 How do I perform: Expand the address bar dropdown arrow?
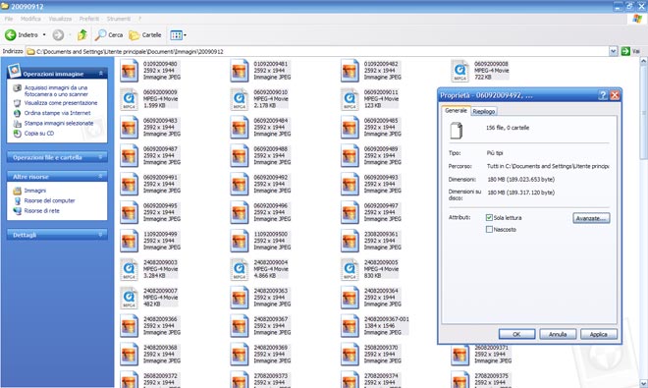pos(614,51)
